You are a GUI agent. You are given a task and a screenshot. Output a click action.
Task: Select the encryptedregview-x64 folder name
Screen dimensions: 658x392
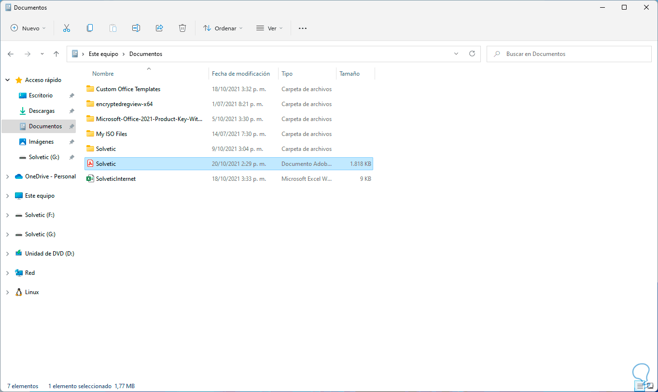125,104
